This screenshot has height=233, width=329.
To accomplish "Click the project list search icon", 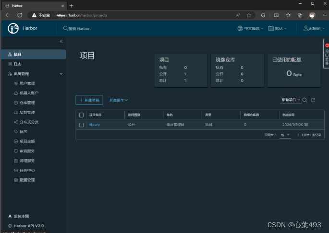I will [305, 100].
